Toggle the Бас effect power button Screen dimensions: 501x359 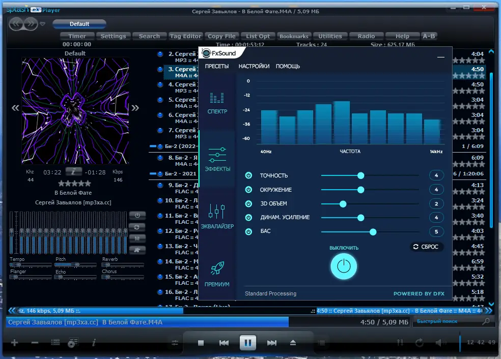click(x=248, y=232)
